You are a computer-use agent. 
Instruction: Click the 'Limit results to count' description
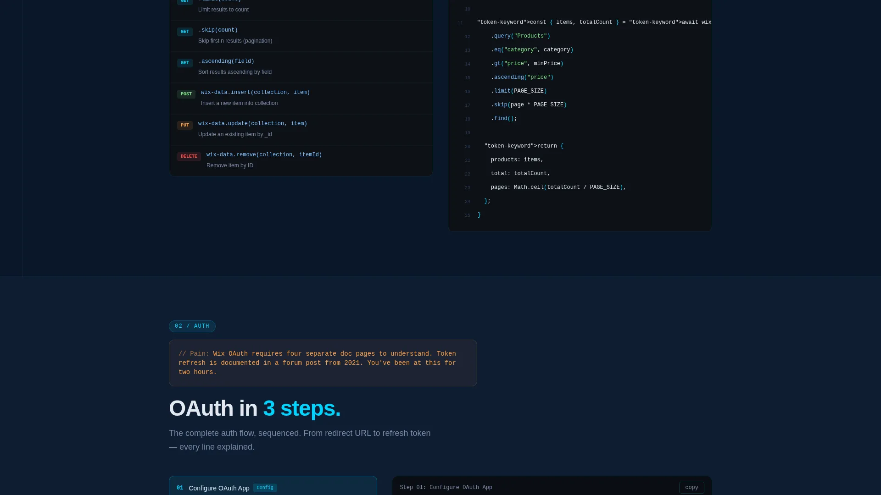tap(223, 10)
